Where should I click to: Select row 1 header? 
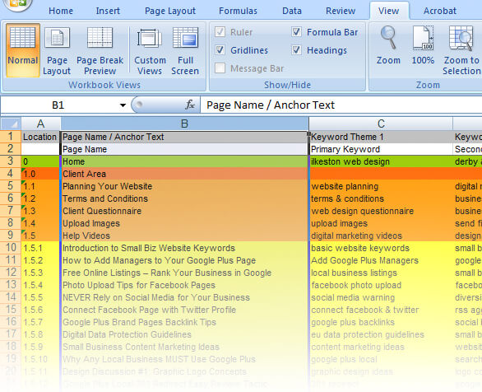(11, 137)
